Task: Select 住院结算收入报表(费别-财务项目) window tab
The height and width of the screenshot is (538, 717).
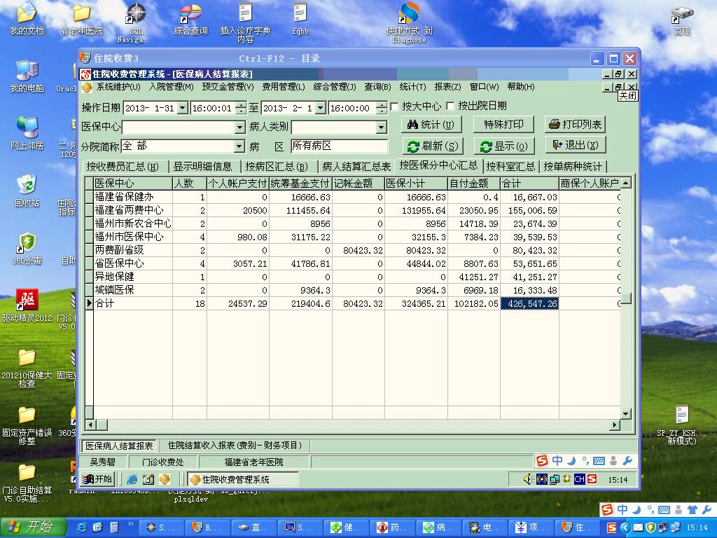Action: [235, 445]
